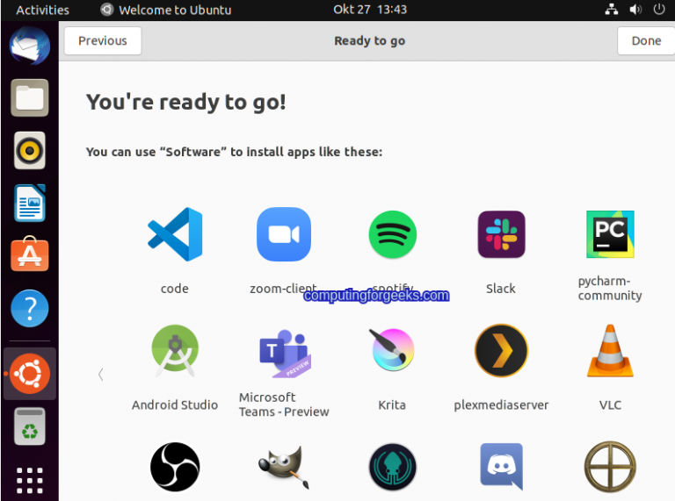Image resolution: width=675 pixels, height=501 pixels.
Task: Show Applications grid in the dock
Action: tap(30, 480)
